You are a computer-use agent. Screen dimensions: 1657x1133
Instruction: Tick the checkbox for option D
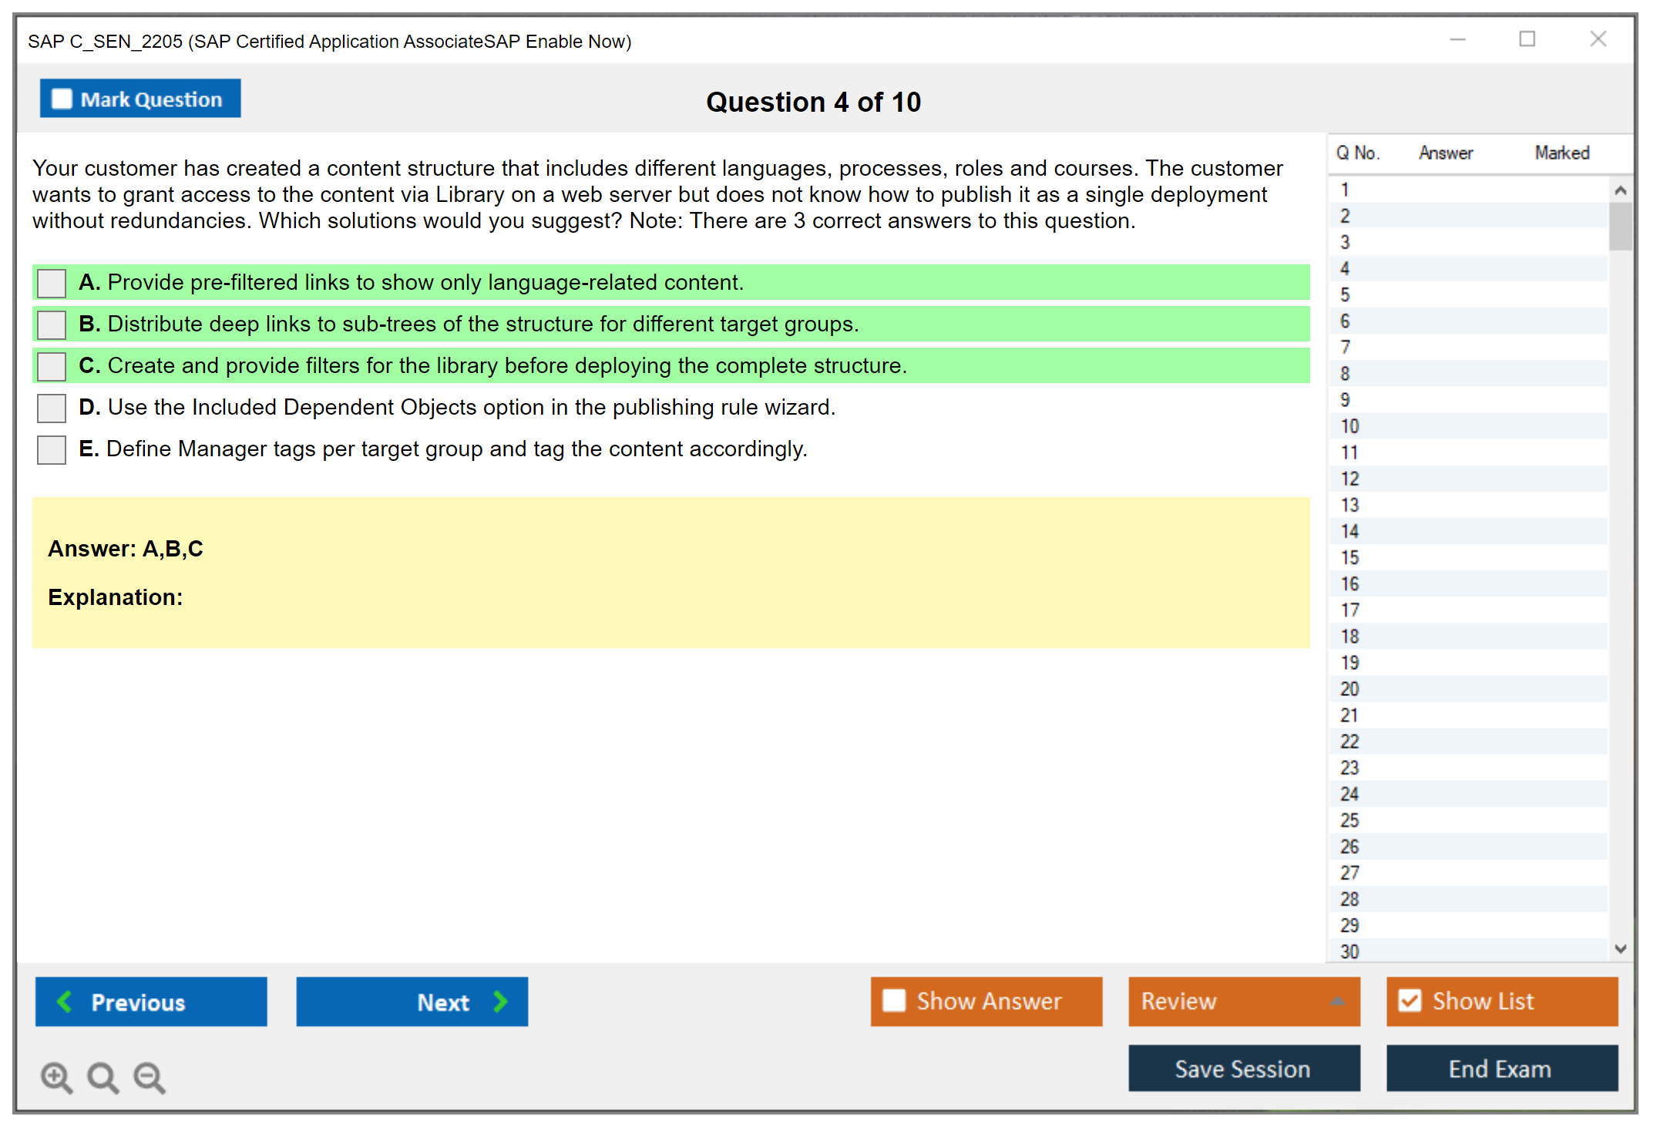point(52,408)
